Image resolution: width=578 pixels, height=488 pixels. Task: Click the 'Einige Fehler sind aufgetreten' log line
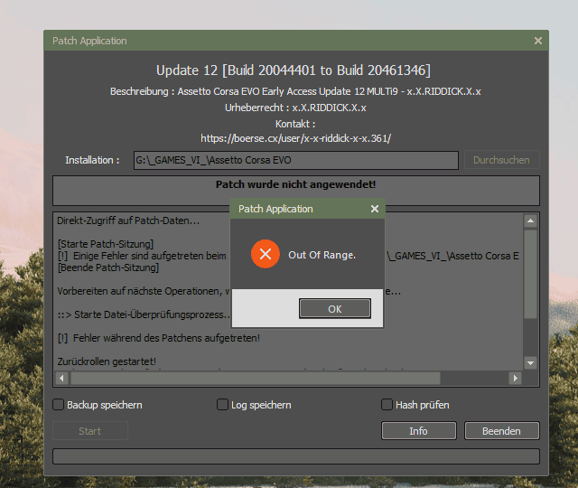[142, 256]
